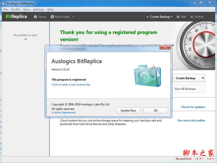Open the Profile menu
This screenshot has width=217, height=163.
(x=15, y=9)
